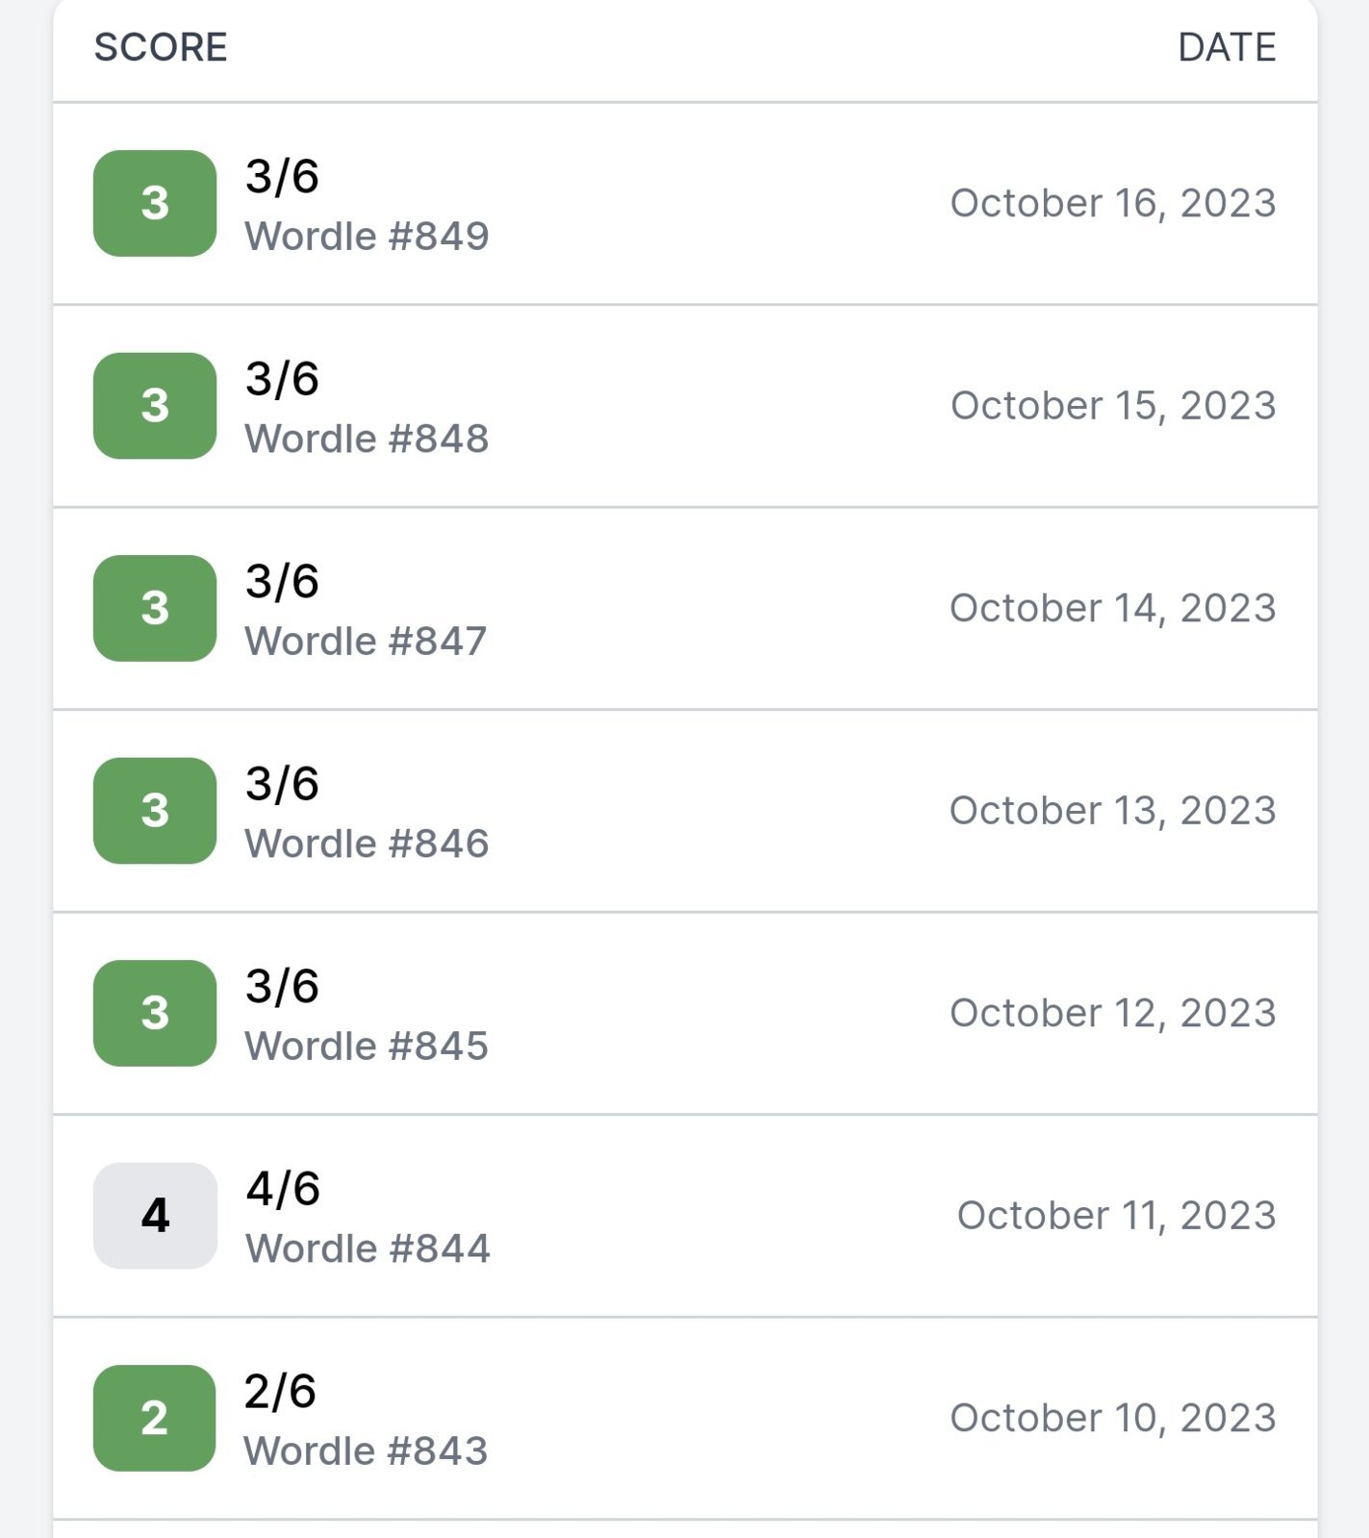
Task: Select the Wordle #847 label text
Action: [x=366, y=642]
